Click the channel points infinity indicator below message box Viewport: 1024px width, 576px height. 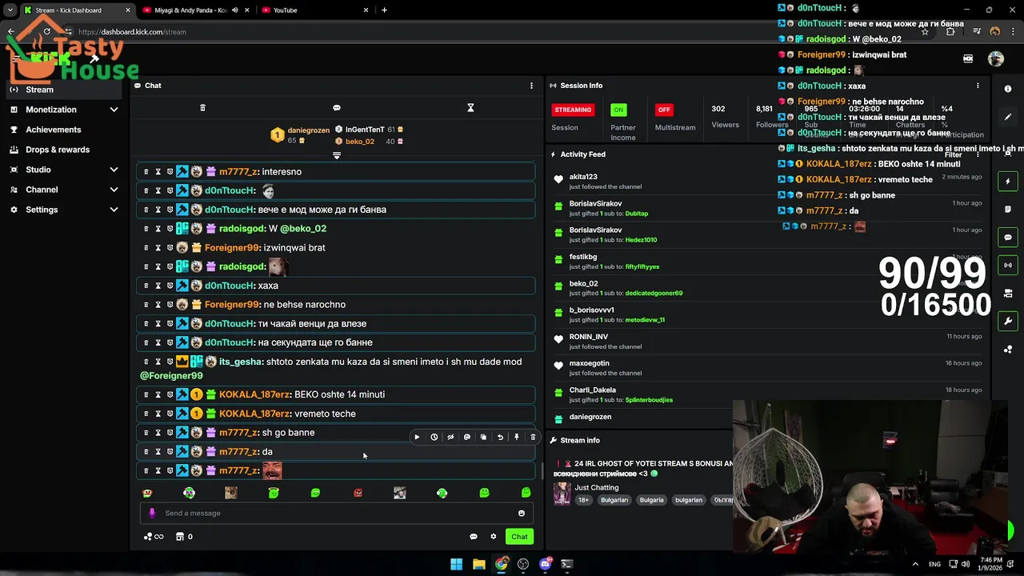pyautogui.click(x=154, y=537)
